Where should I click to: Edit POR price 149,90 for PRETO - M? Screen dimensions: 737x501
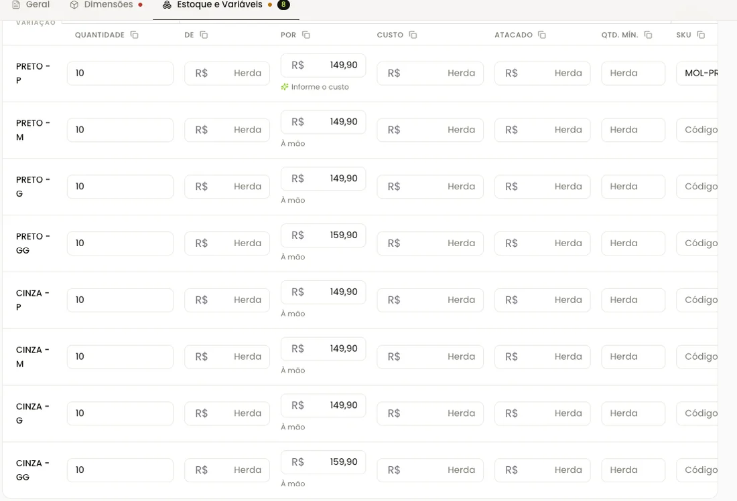324,122
